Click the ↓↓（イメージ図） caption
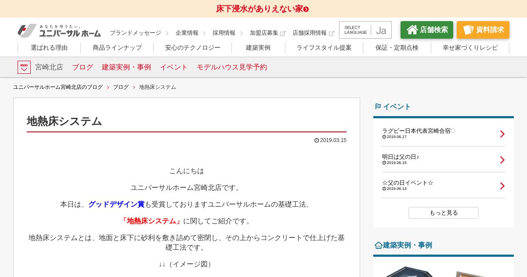 pyautogui.click(x=187, y=264)
